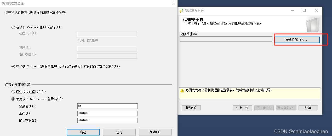The image size is (332, 136).
Task: Minimize the New Publication Wizard window
Action: click(292, 10)
